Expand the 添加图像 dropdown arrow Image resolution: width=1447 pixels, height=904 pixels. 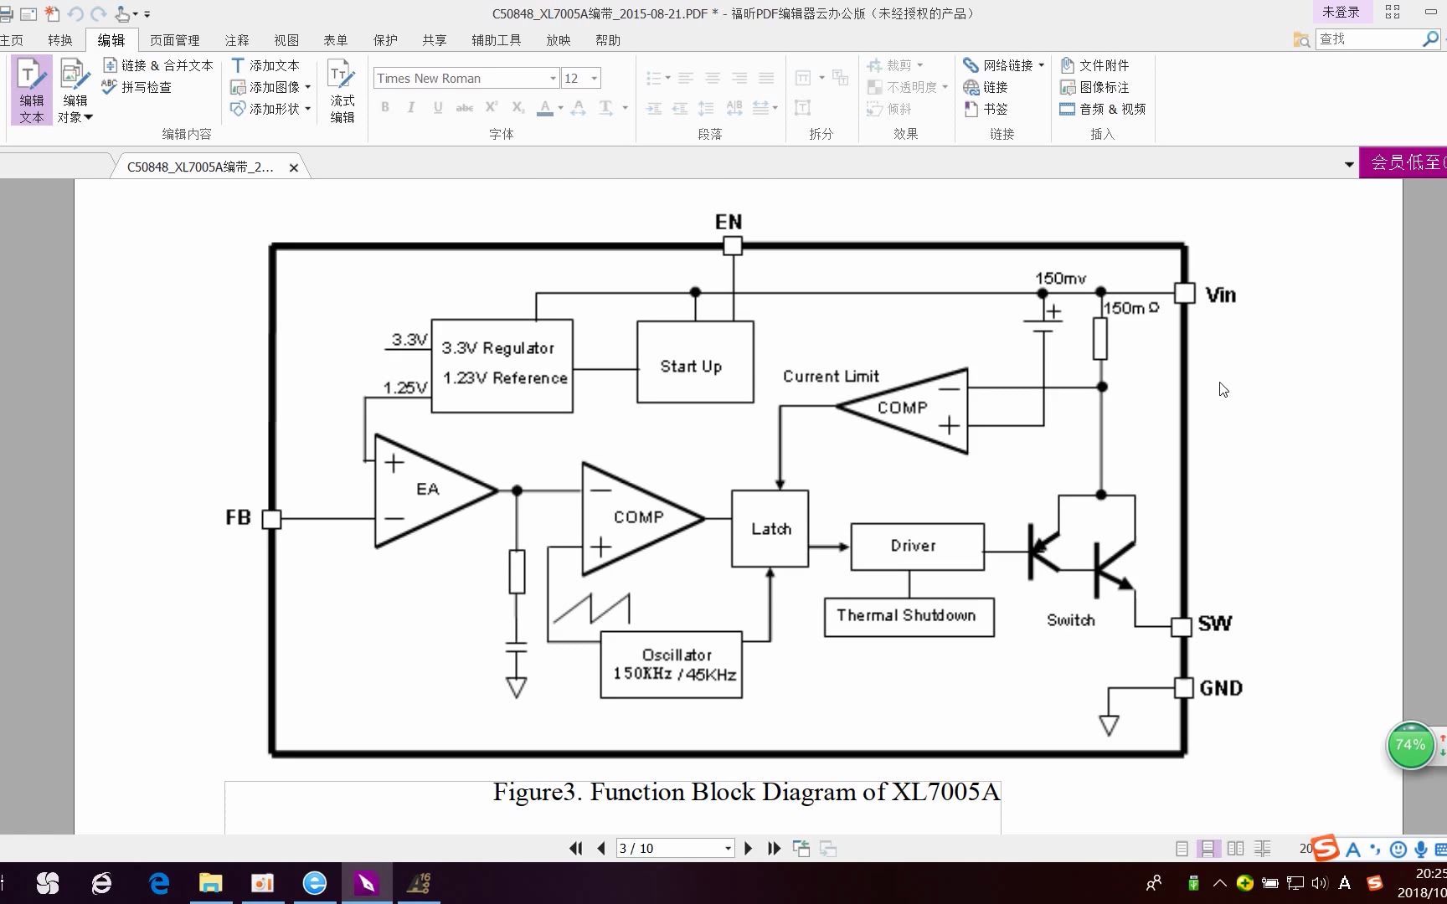(x=308, y=87)
